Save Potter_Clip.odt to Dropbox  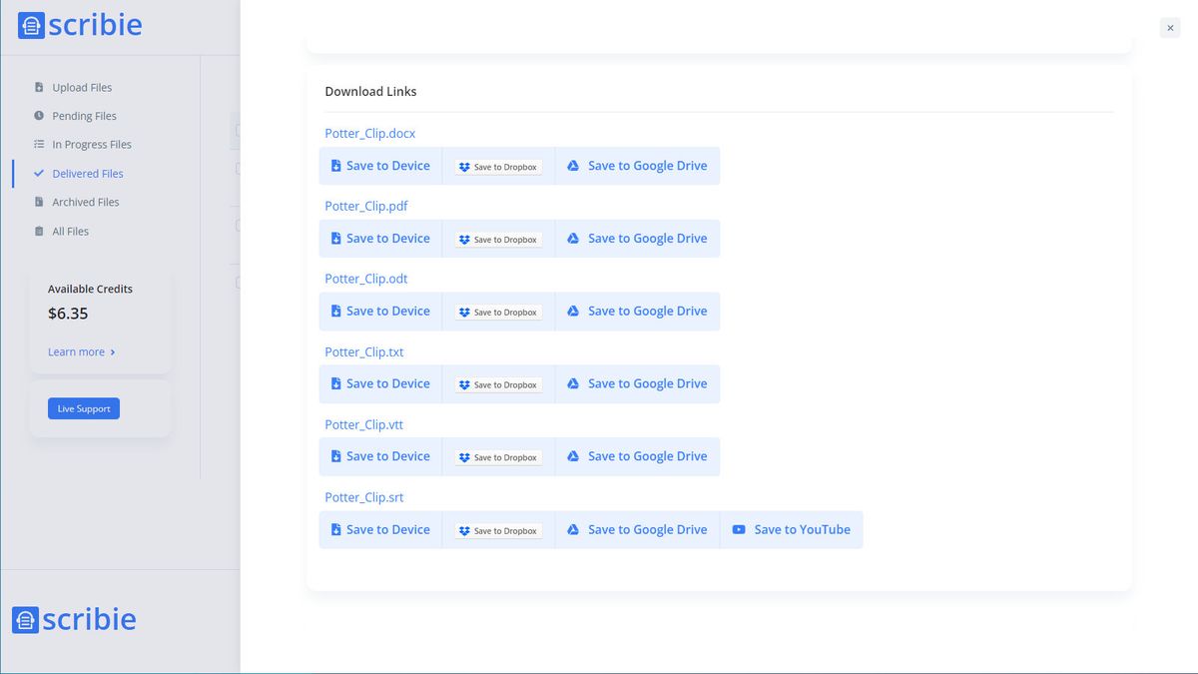pyautogui.click(x=498, y=312)
